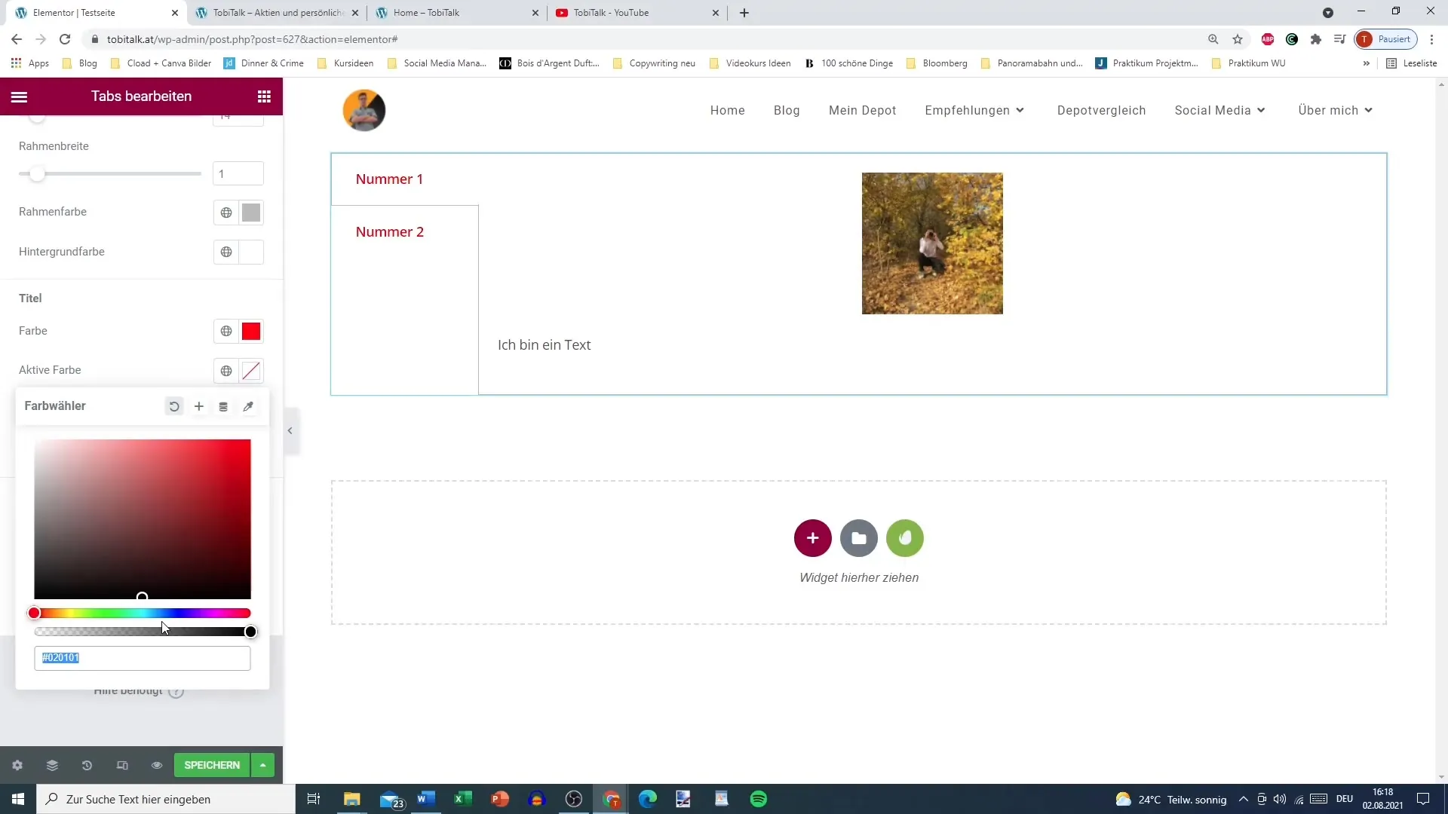Add new section with plus button
This screenshot has height=814, width=1448.
812,538
